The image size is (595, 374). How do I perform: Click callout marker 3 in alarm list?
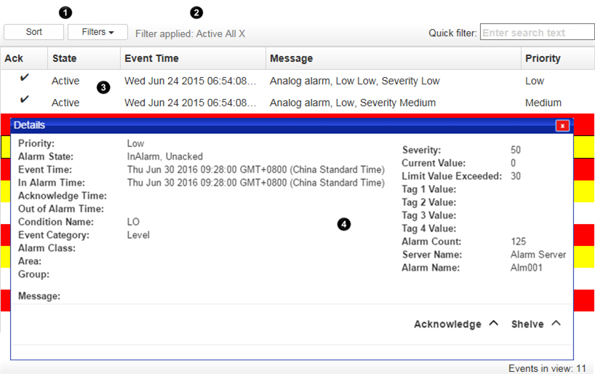pyautogui.click(x=103, y=87)
